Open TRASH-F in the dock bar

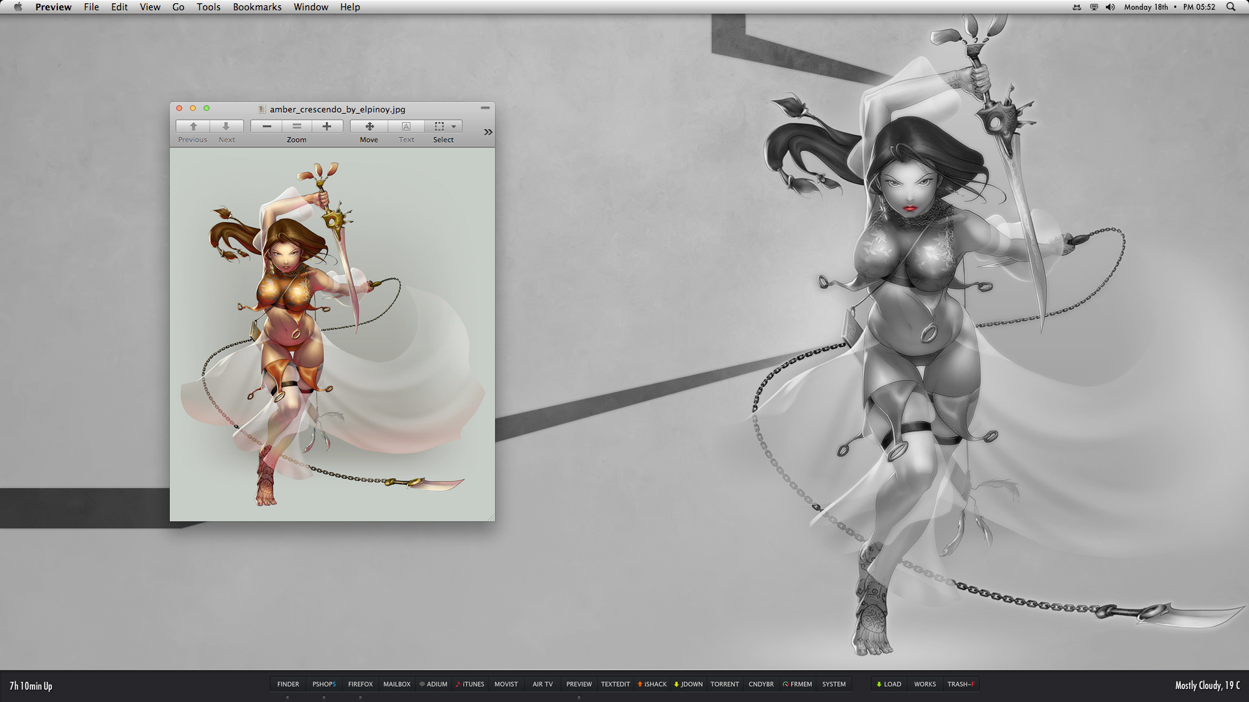click(961, 684)
